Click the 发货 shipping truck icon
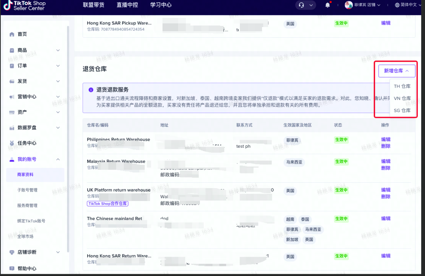The image size is (425, 276). 12,81
